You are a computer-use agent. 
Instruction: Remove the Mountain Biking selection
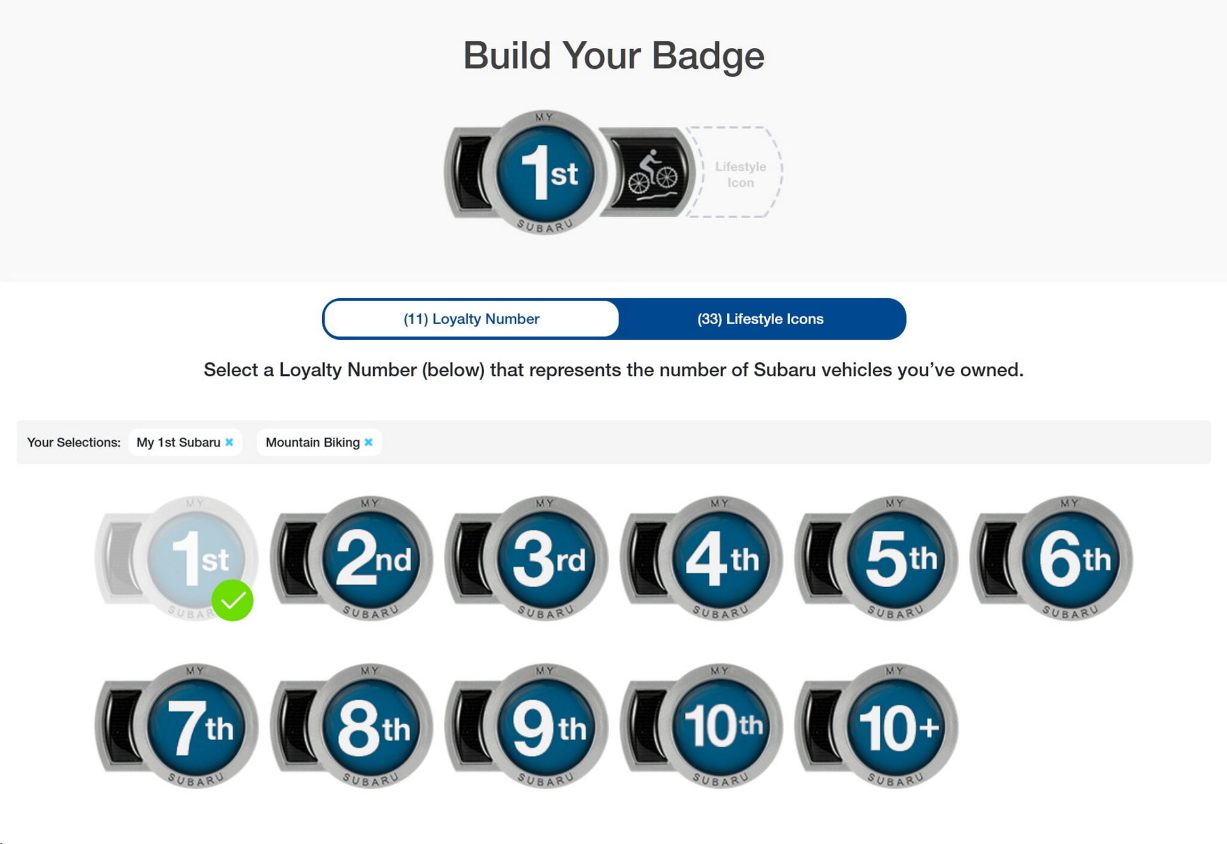pyautogui.click(x=368, y=442)
